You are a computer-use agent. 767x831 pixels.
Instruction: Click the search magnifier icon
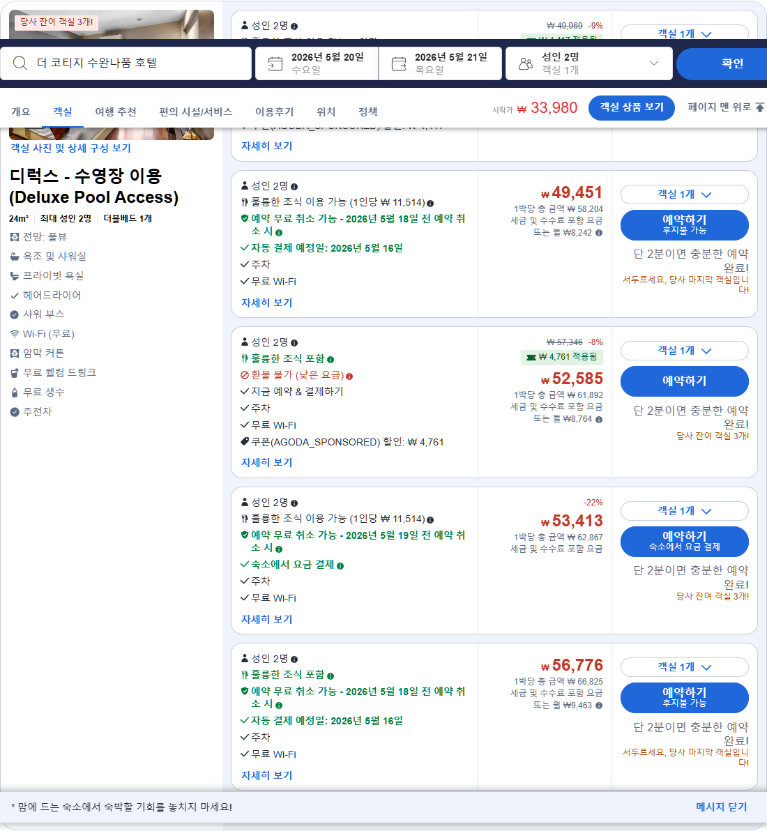(20, 63)
